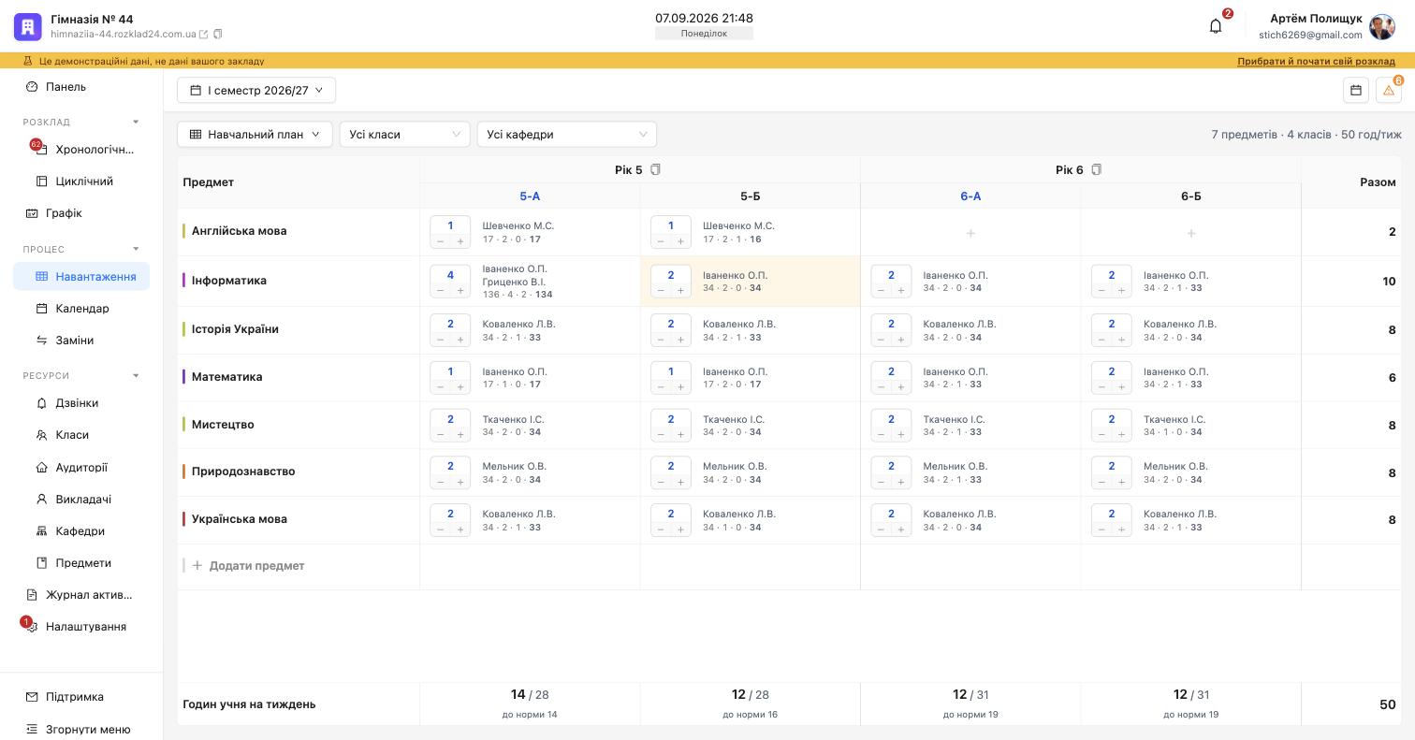Increase Українська мова hours for 5-Б
Screen dimensions: 1415x740
pos(680,529)
